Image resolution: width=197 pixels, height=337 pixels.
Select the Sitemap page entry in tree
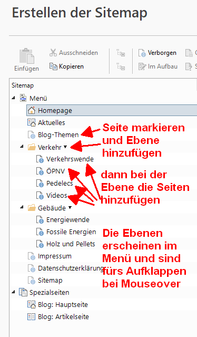50,280
